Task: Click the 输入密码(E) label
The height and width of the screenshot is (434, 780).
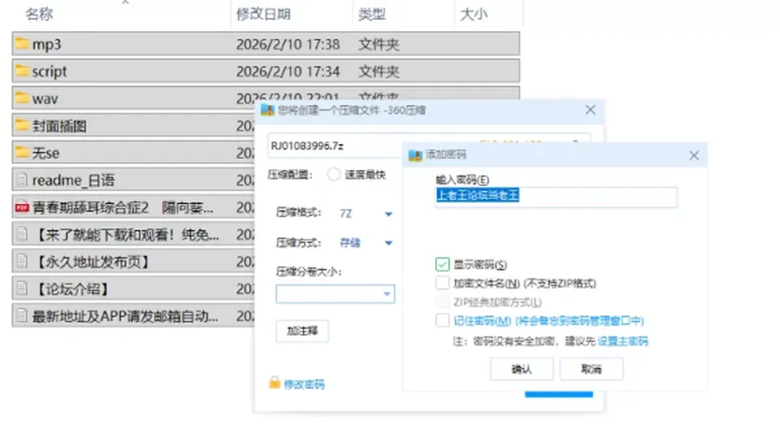Action: [462, 179]
